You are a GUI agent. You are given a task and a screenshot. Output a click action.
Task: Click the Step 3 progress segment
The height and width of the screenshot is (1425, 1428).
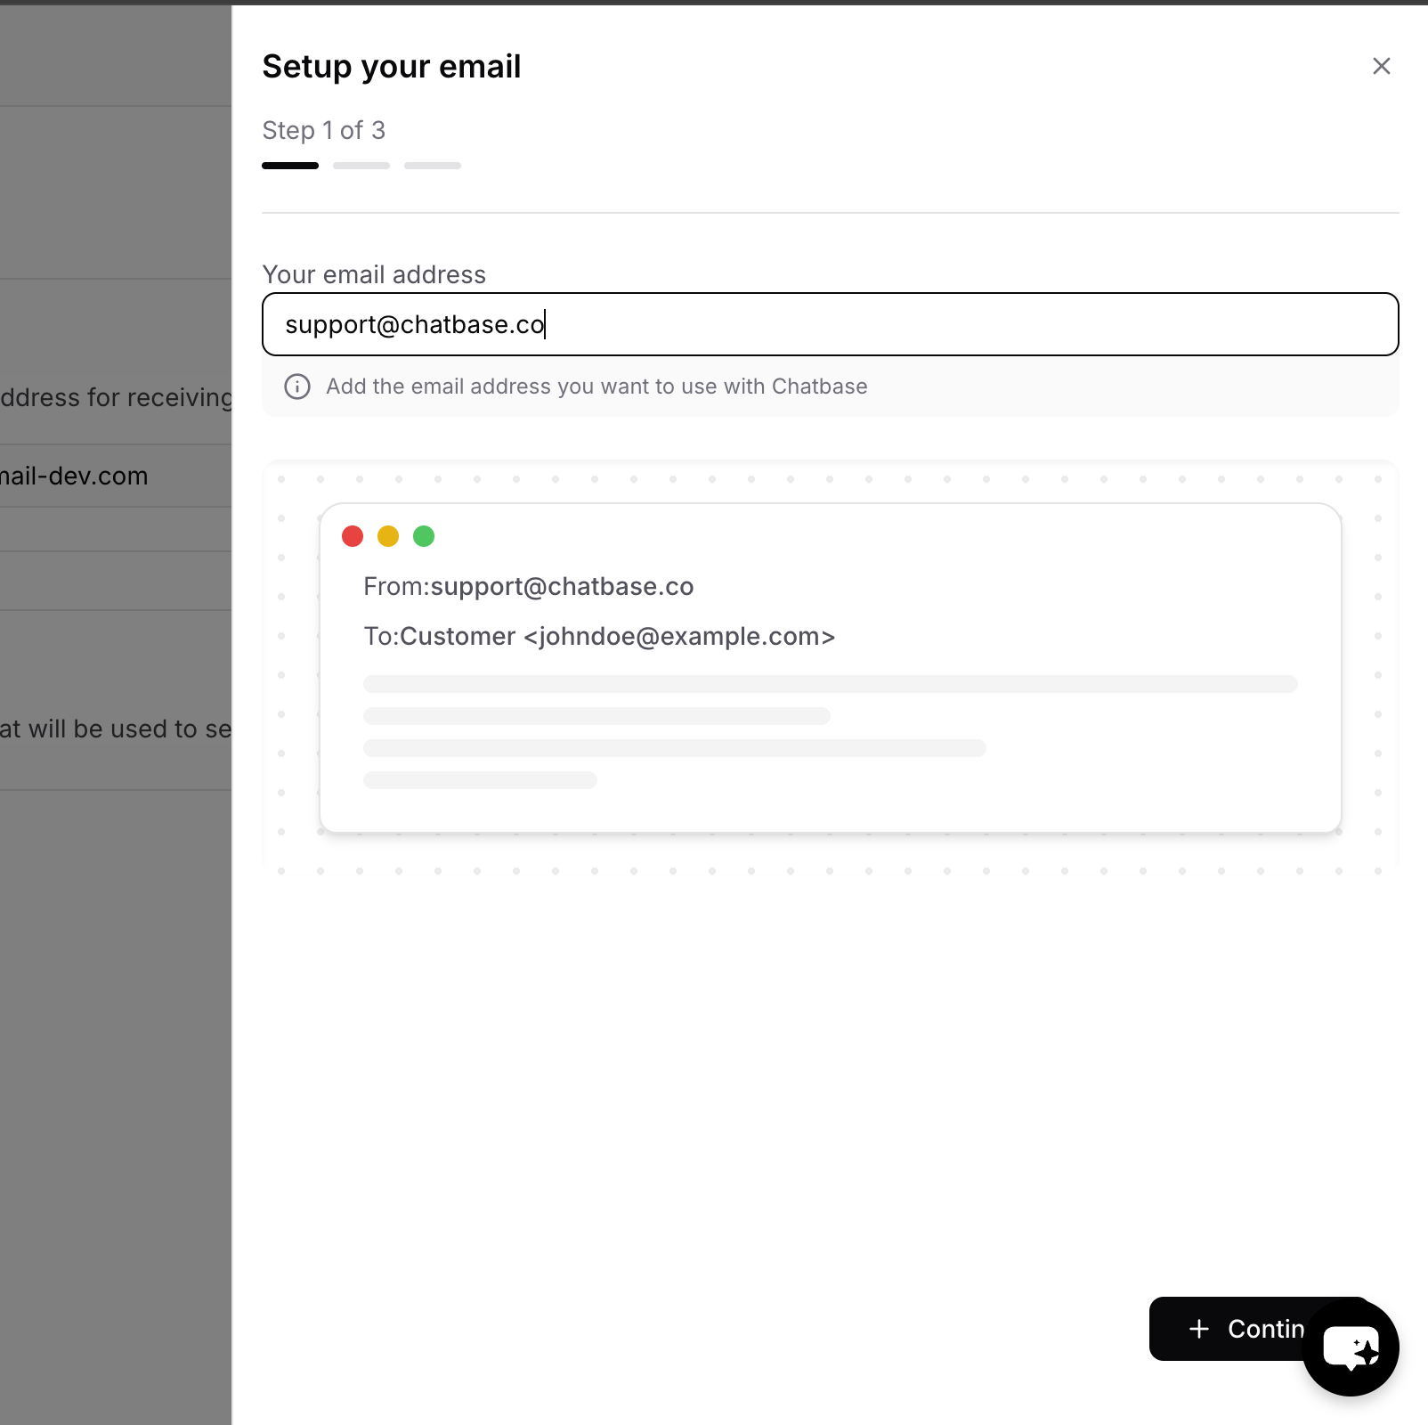point(433,165)
